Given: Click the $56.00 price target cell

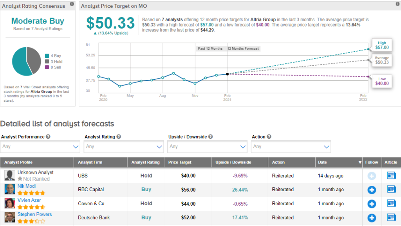Looking at the screenshot, I should 188,190.
